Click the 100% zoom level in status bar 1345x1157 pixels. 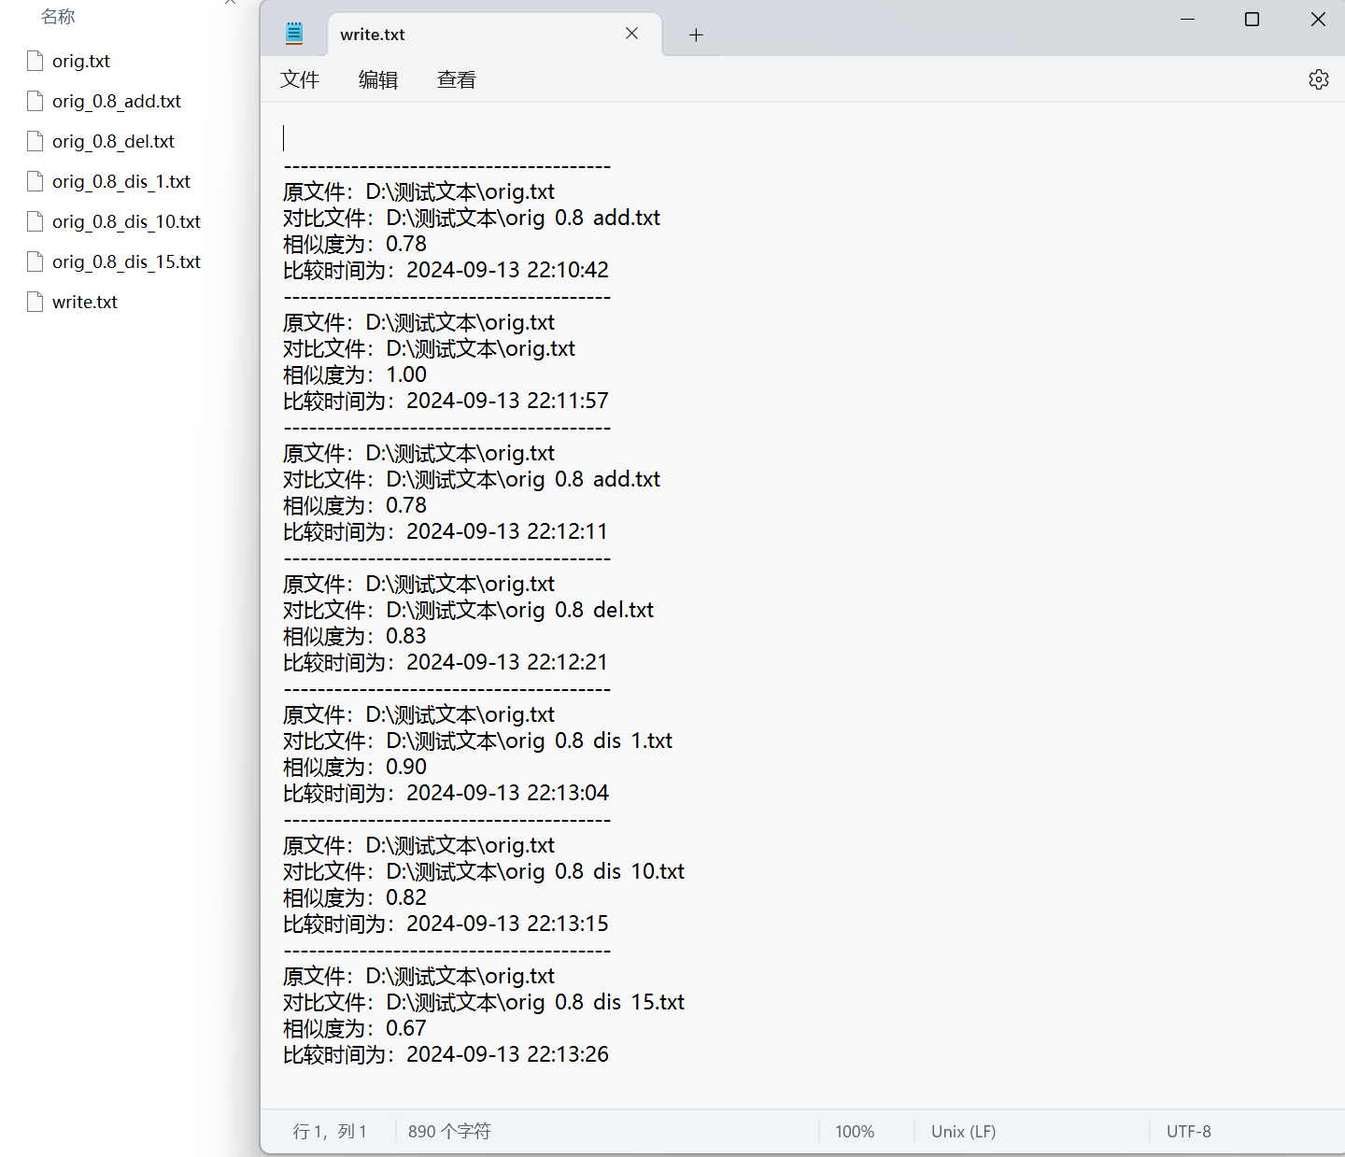coord(855,1131)
